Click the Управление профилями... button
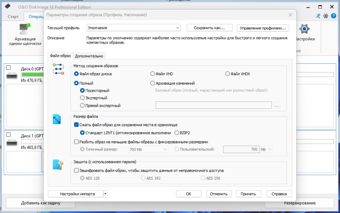Screen dimensions: 340x213 click(x=263, y=28)
